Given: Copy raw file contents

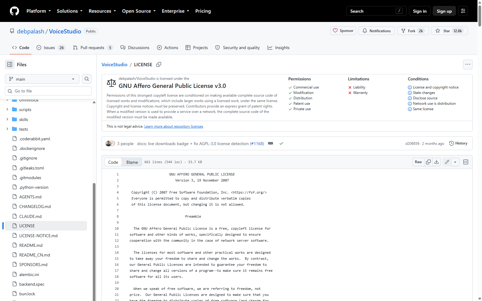Looking at the screenshot, I should 428,162.
